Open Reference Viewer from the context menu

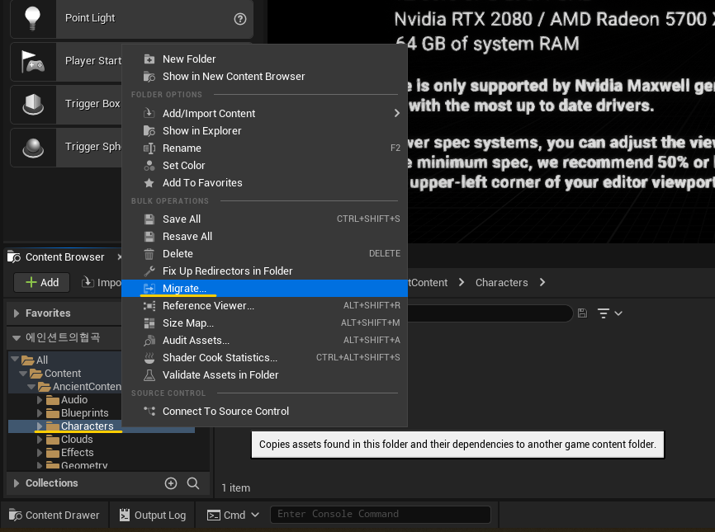pos(207,305)
